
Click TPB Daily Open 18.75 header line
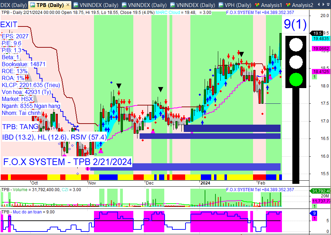(x=78, y=13)
